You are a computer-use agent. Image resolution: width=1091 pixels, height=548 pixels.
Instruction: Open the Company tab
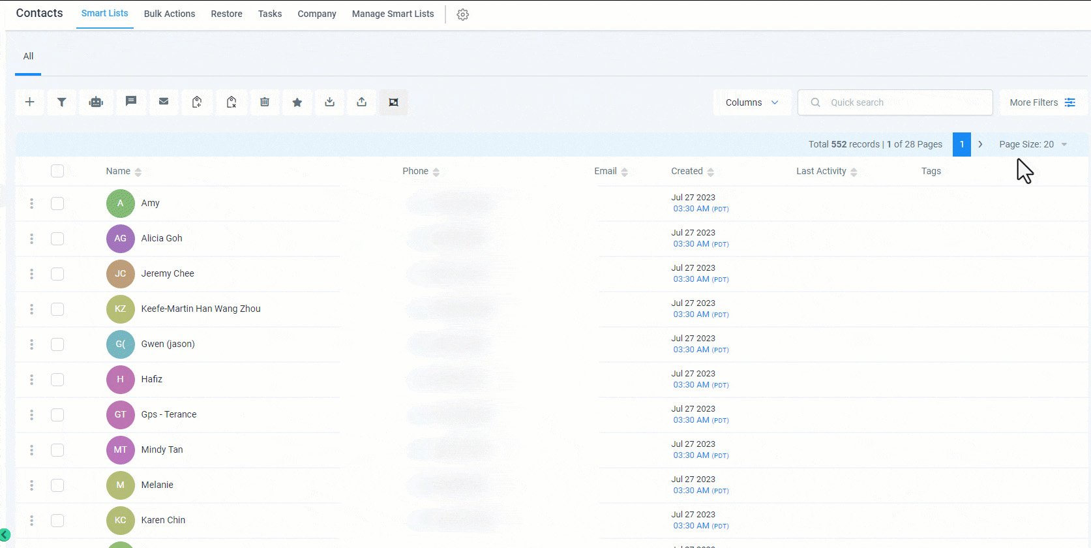[x=317, y=14]
